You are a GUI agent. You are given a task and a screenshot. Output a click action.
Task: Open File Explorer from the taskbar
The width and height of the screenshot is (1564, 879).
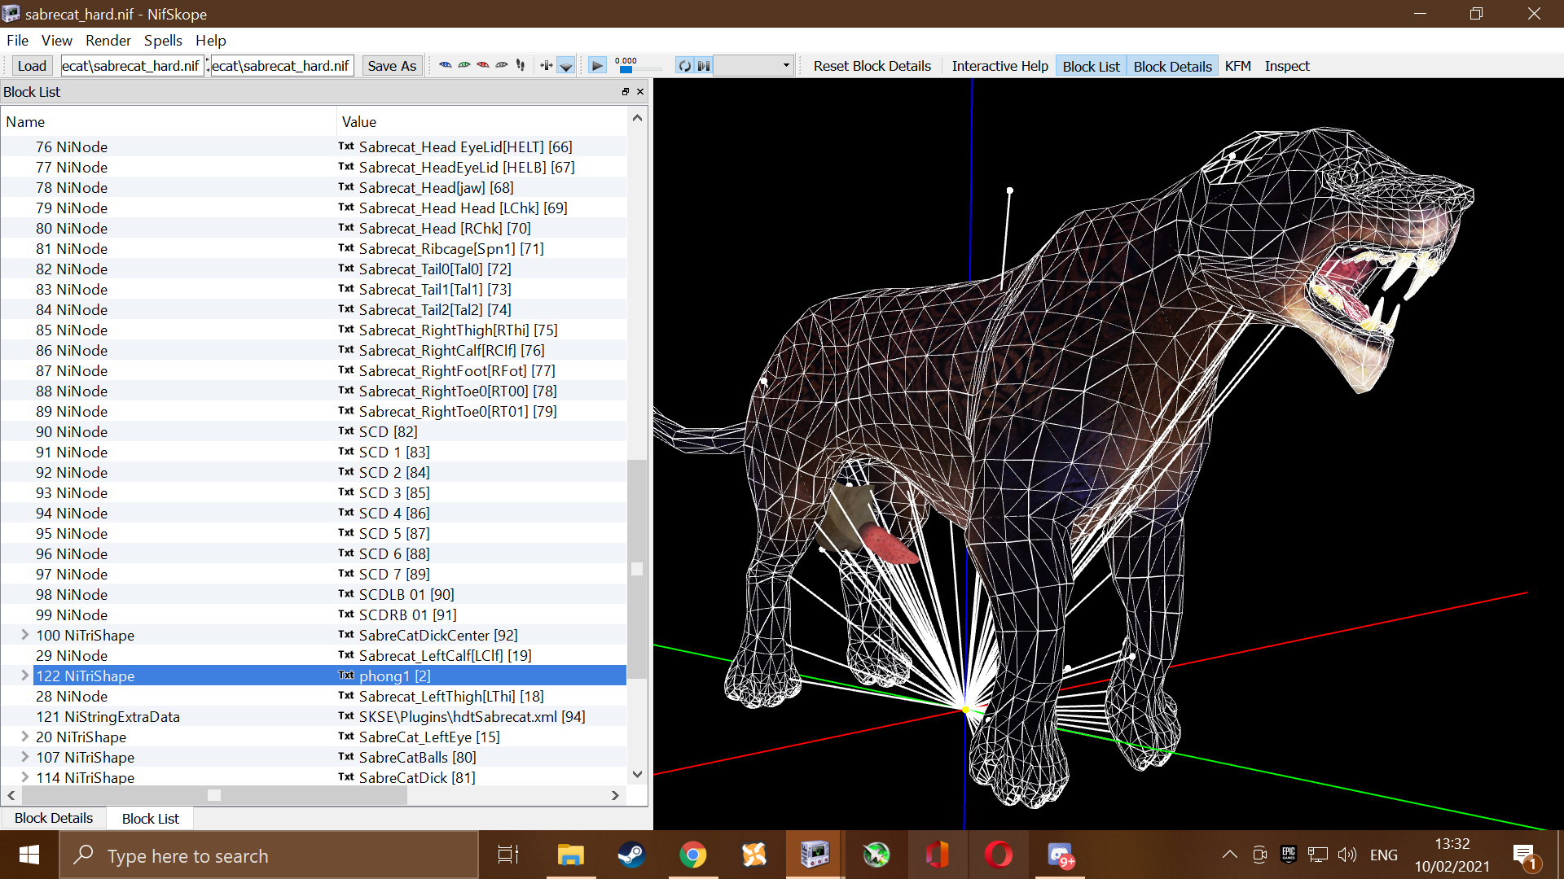(570, 855)
